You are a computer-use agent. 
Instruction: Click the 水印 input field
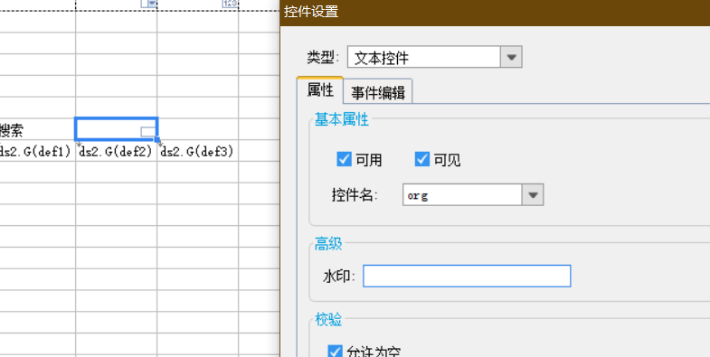tap(467, 276)
